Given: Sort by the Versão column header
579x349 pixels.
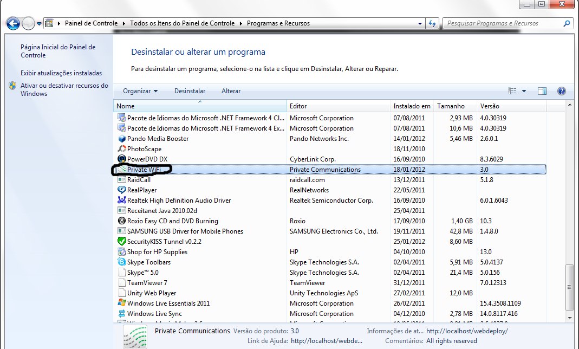Looking at the screenshot, I should pyautogui.click(x=511, y=106).
